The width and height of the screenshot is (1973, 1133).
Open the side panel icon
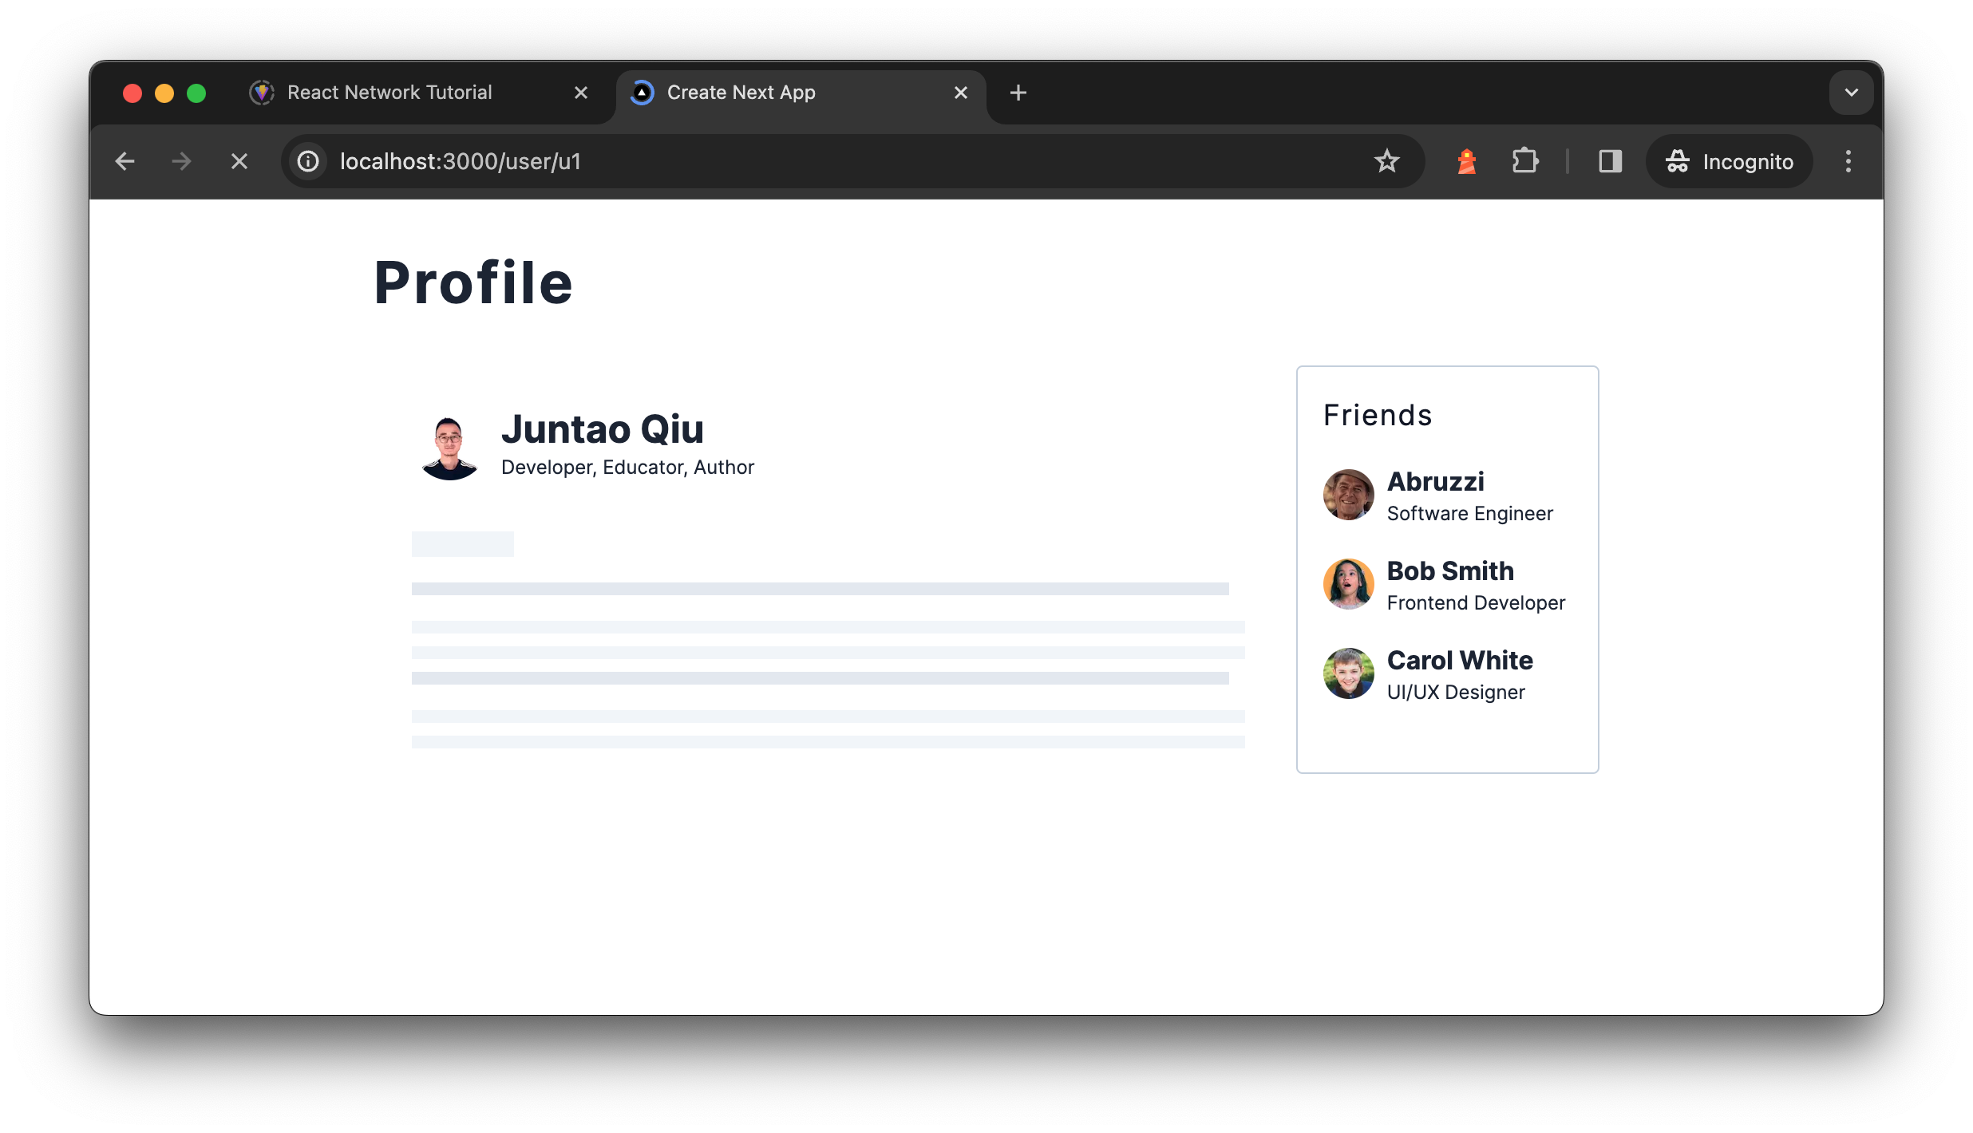click(x=1610, y=161)
